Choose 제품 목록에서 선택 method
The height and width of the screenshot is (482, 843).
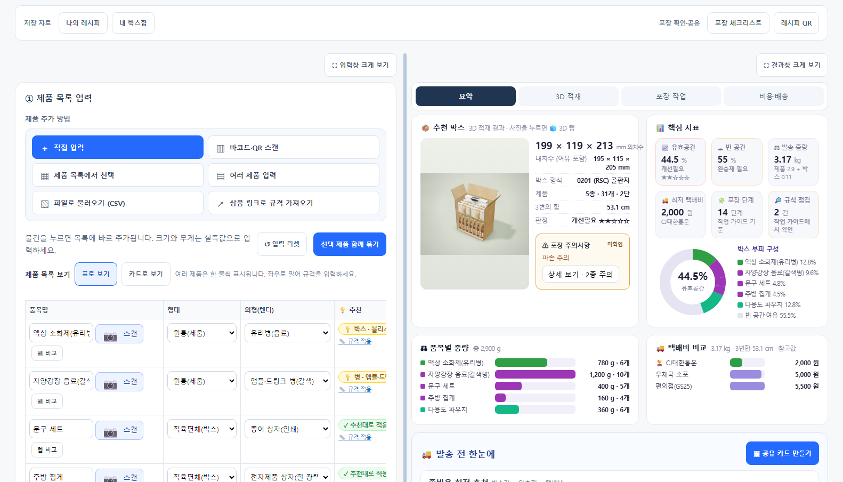point(118,175)
